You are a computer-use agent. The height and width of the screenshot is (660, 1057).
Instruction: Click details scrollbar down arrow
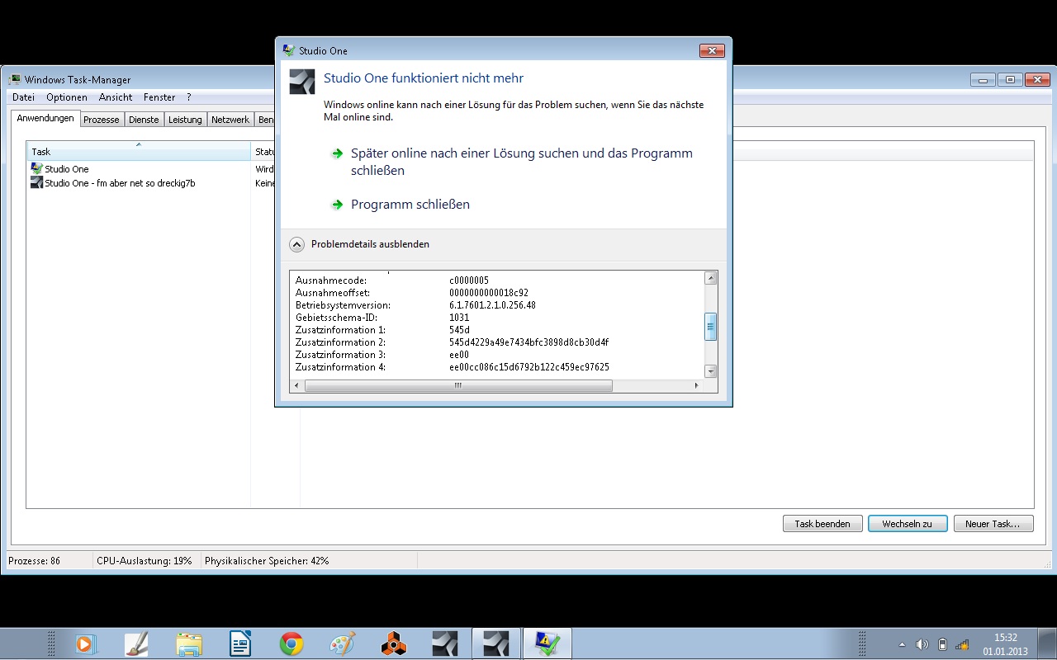tap(710, 371)
